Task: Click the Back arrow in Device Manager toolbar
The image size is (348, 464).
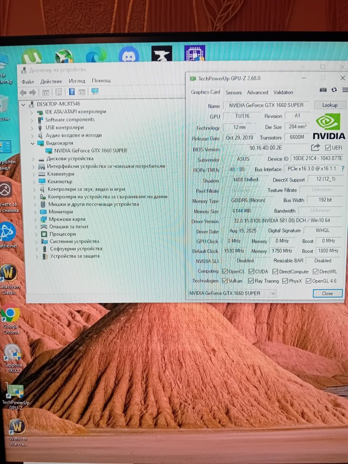Action: [x=23, y=93]
